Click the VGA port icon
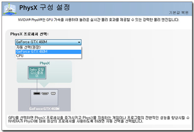Screen dimensions: 194x132 53,94
